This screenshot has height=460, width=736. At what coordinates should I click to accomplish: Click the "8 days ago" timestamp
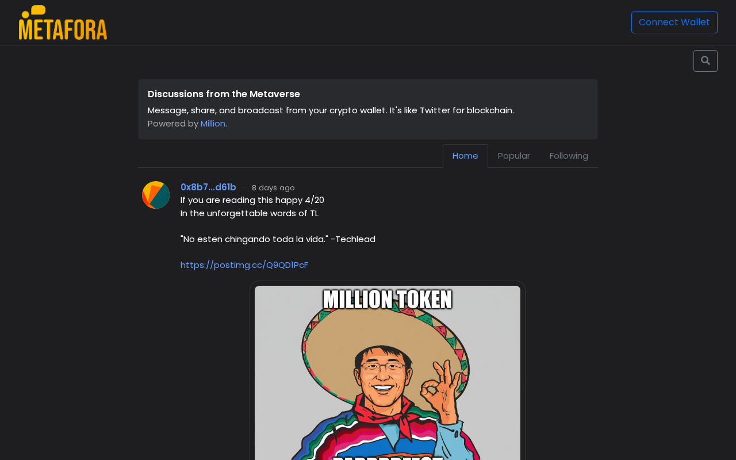tap(273, 188)
